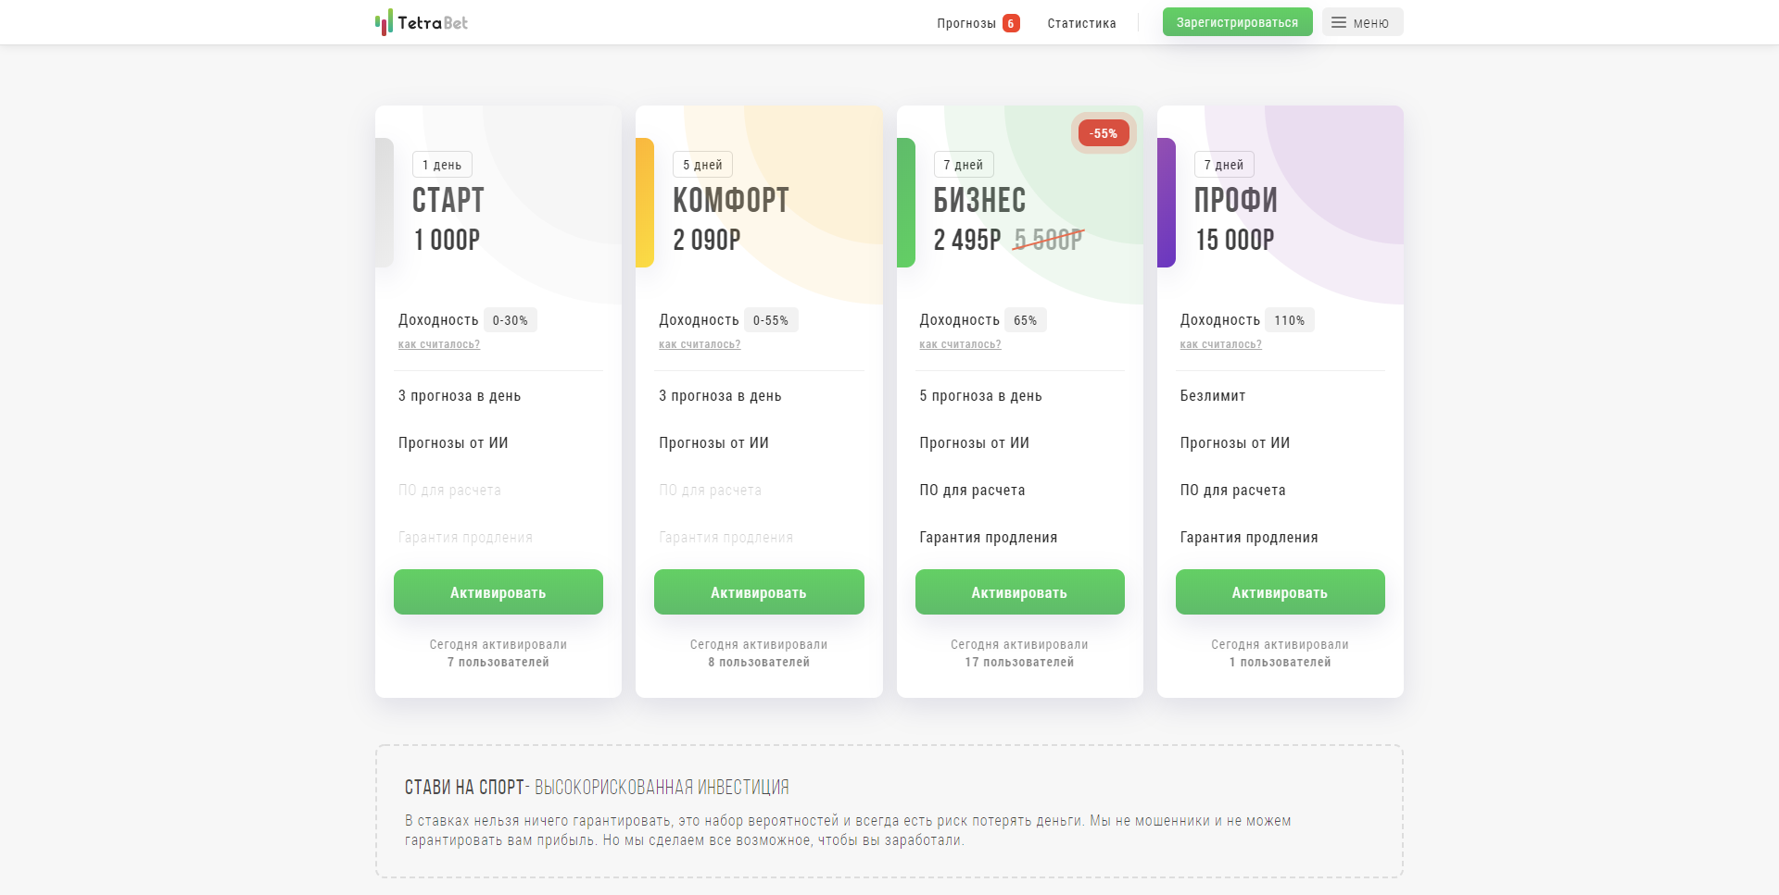The width and height of the screenshot is (1779, 895).
Task: Click the green stripe on Бизнес card
Action: [x=906, y=203]
